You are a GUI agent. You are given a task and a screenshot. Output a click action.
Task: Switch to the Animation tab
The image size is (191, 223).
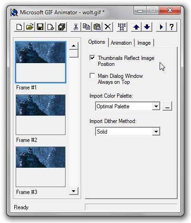coord(121,43)
